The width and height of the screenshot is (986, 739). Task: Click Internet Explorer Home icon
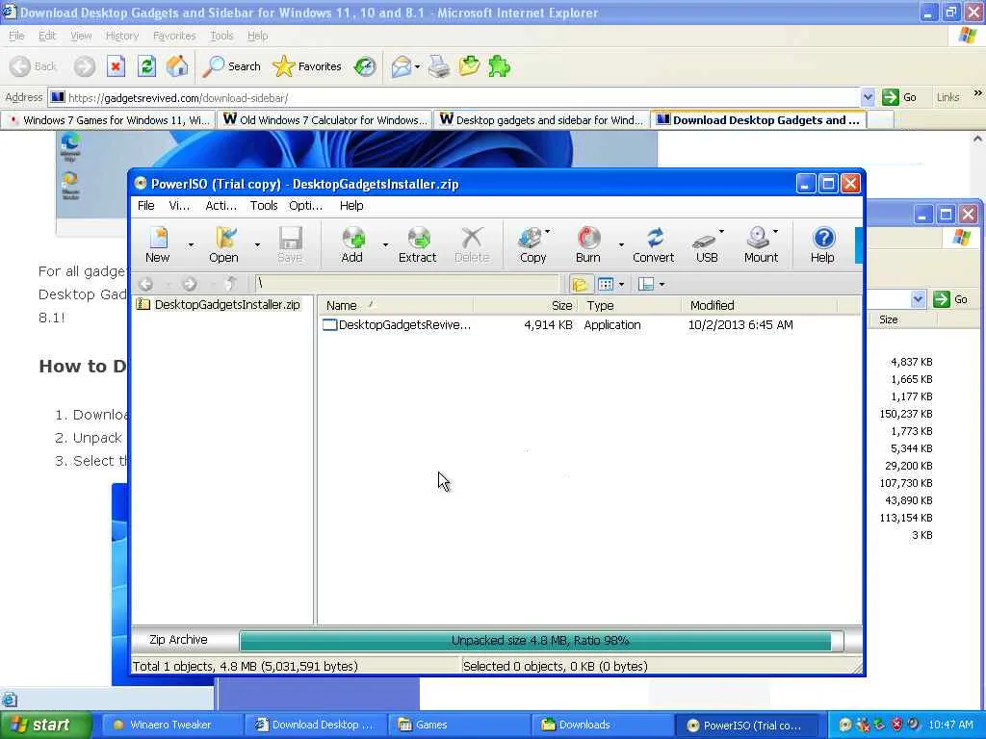177,66
